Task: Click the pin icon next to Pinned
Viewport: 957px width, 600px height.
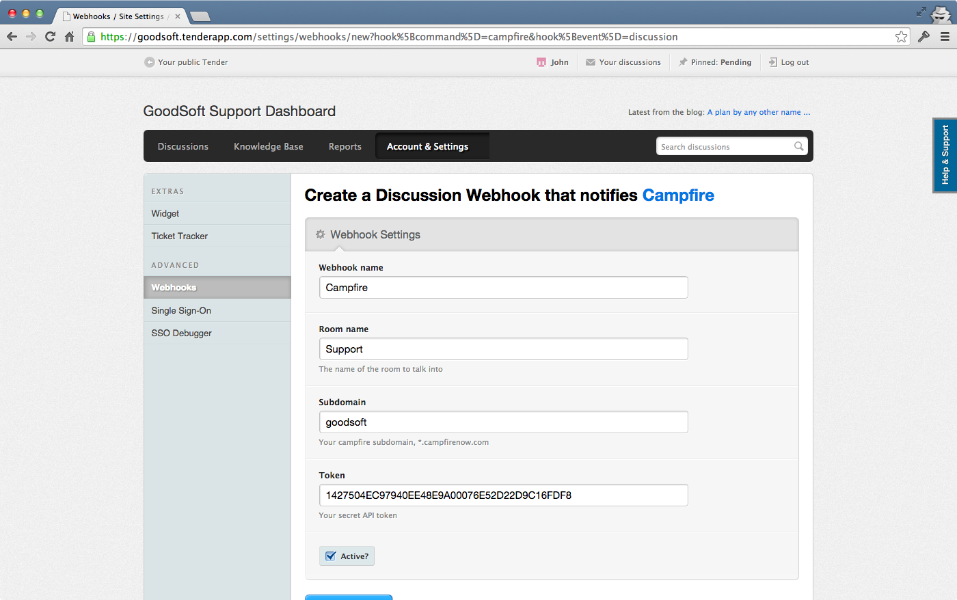Action: tap(683, 62)
